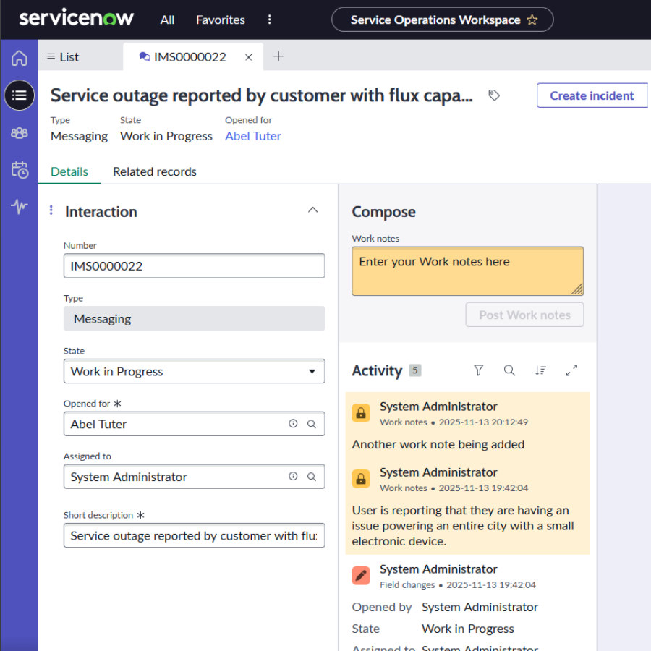Switch to the Details tab
The image size is (651, 651).
tap(69, 171)
